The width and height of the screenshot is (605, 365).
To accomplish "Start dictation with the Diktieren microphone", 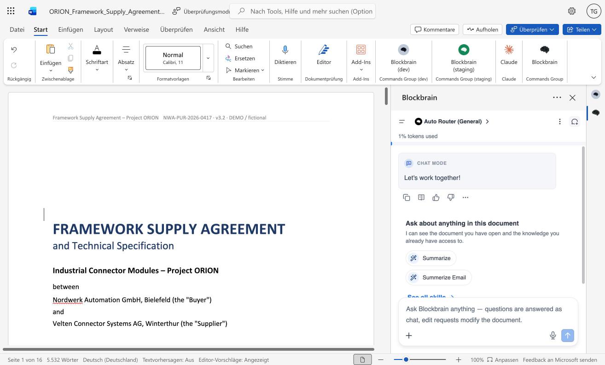I will 285,50.
